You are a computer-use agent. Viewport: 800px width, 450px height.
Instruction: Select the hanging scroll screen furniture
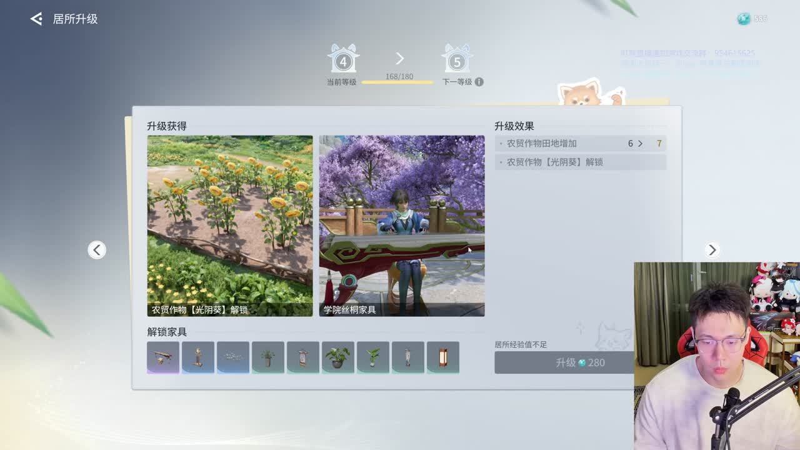point(303,357)
